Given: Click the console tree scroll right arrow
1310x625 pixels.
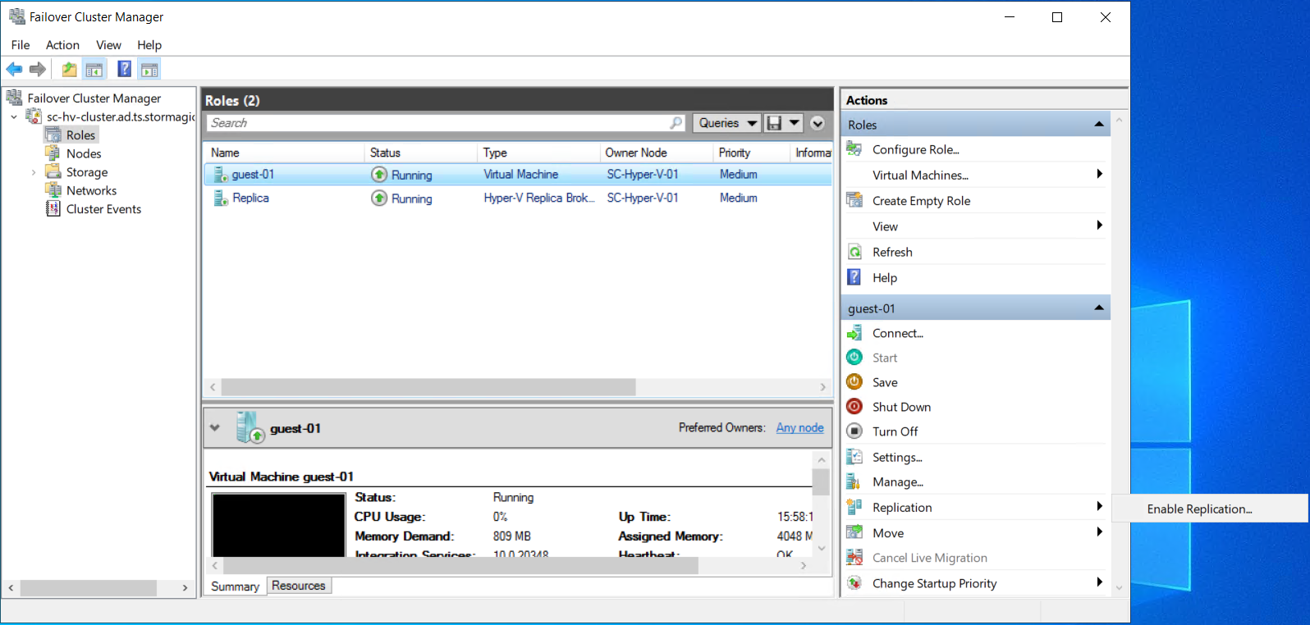Looking at the screenshot, I should [x=185, y=588].
